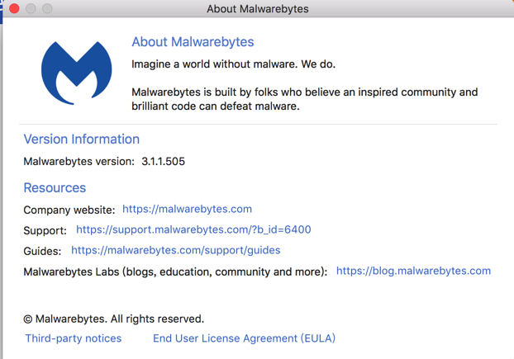This screenshot has width=514, height=359.
Task: Click the 'Version Information' heading
Action: [82, 139]
